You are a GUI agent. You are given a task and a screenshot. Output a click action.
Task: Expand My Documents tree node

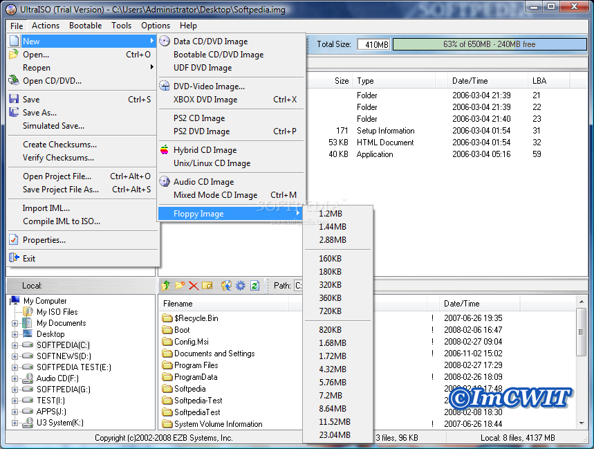(x=15, y=323)
